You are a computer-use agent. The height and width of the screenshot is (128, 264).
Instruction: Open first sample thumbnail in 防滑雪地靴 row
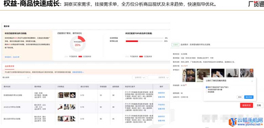60,95
